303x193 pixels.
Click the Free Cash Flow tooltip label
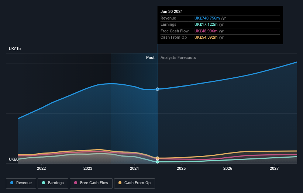pyautogui.click(x=175, y=31)
